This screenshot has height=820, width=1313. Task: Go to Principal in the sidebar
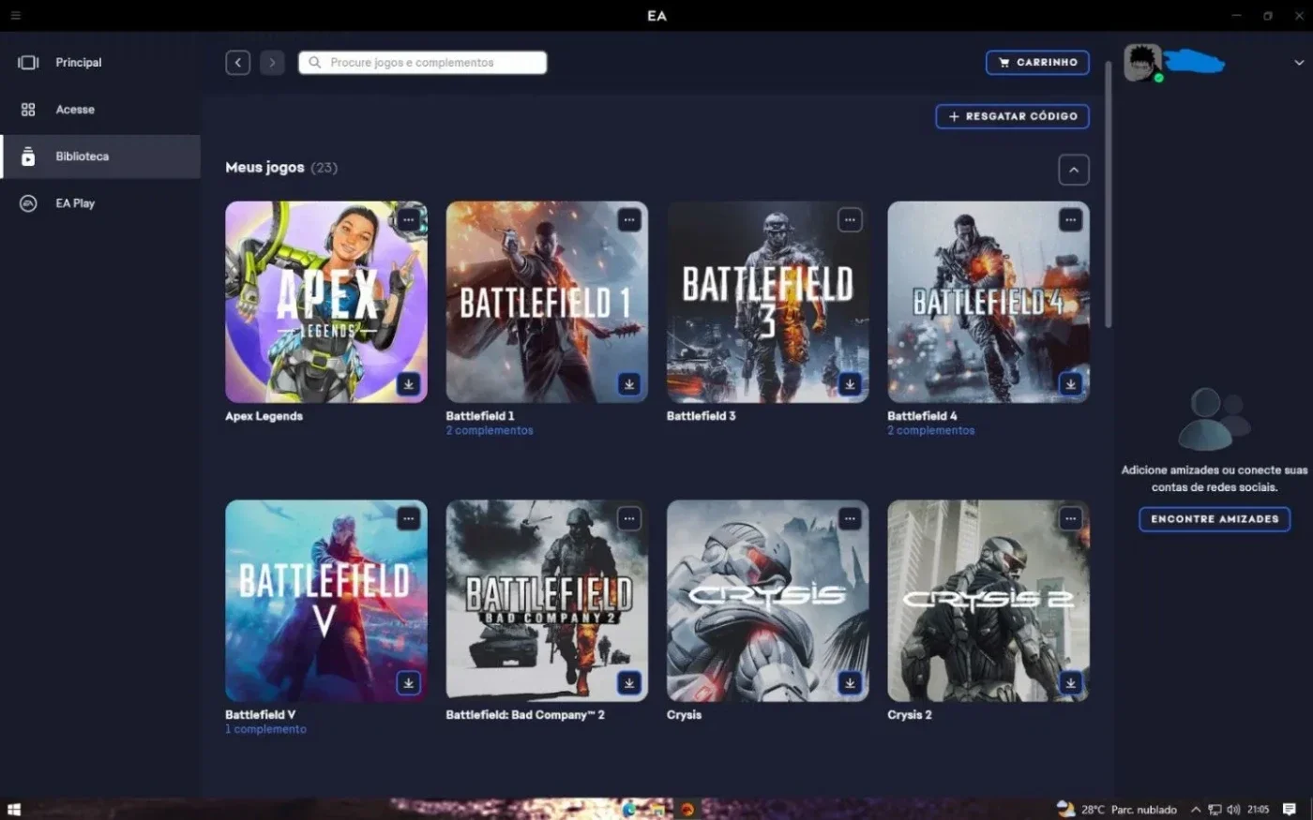tap(100, 62)
